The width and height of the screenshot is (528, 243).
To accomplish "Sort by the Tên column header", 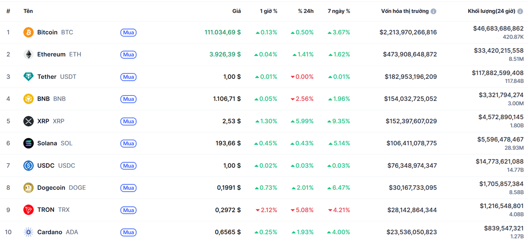I will coord(28,11).
